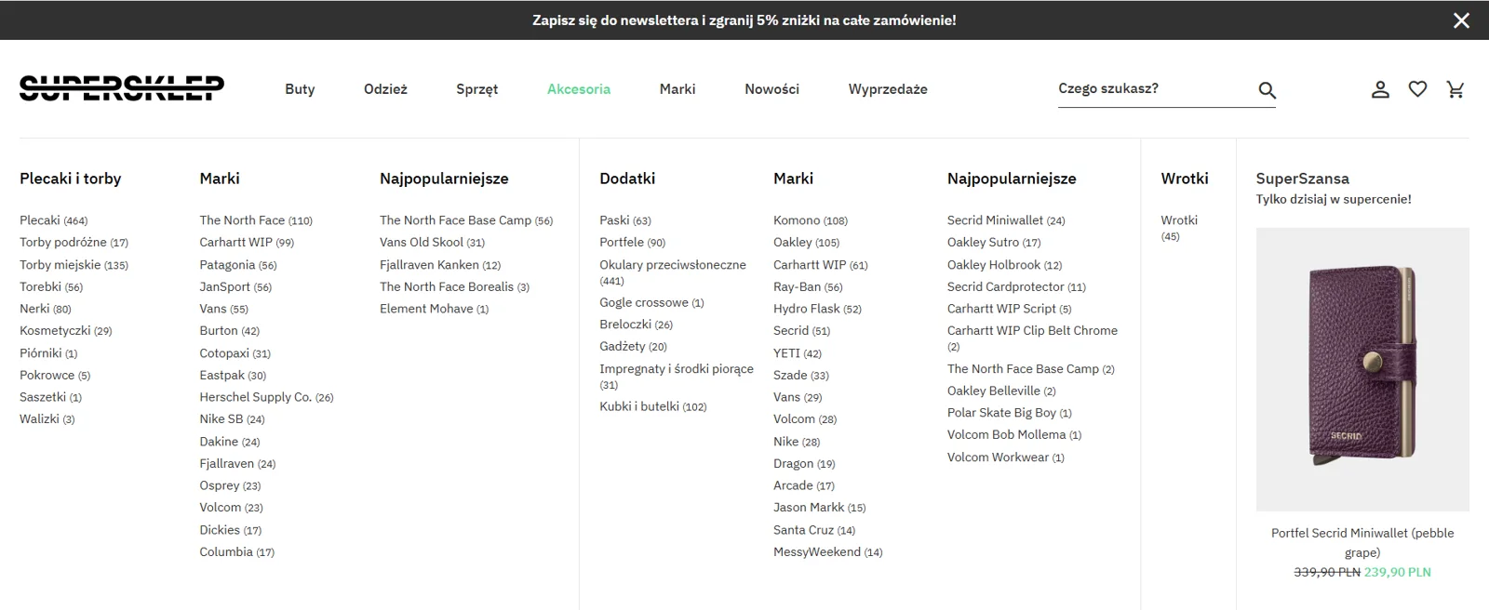Open Paski (63) category
This screenshot has width=1489, height=610.
coord(625,220)
